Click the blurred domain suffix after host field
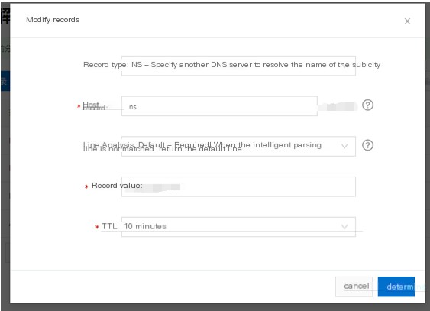The height and width of the screenshot is (311, 430). click(338, 106)
